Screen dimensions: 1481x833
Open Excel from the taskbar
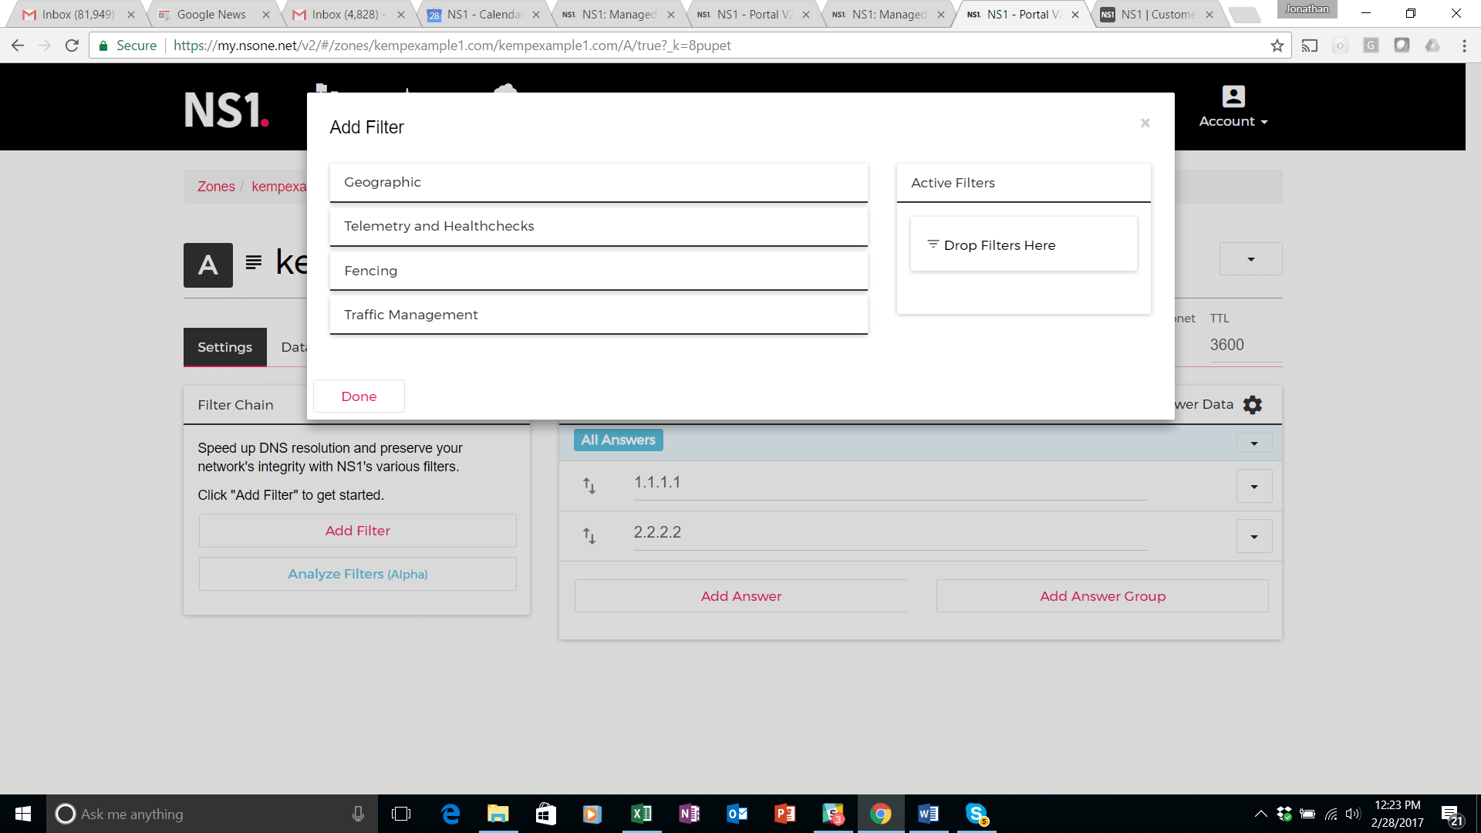tap(641, 814)
